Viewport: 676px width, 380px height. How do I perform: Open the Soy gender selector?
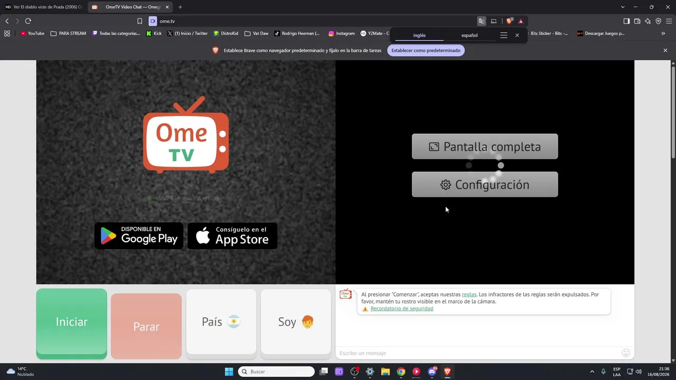tap(296, 322)
